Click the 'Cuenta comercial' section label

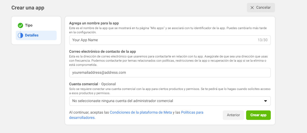point(83,84)
